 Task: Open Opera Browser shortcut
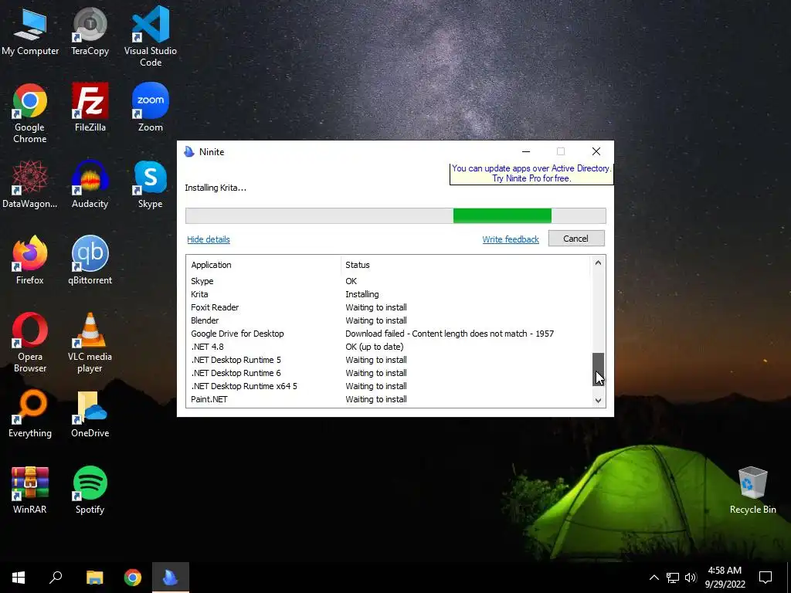click(x=30, y=343)
